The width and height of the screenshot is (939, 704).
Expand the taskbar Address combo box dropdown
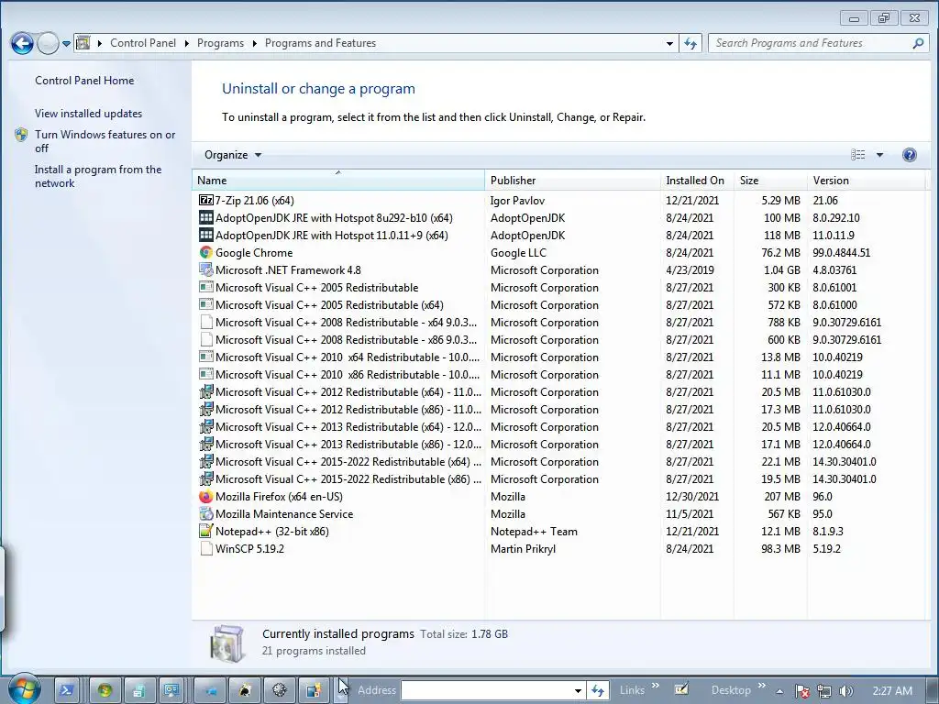coord(578,691)
